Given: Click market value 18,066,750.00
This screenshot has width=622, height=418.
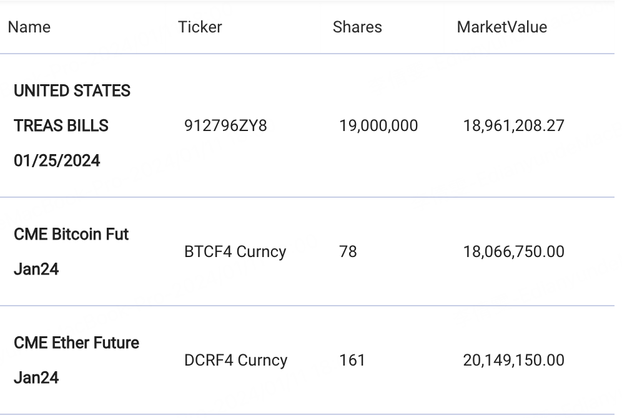Looking at the screenshot, I should tap(514, 251).
